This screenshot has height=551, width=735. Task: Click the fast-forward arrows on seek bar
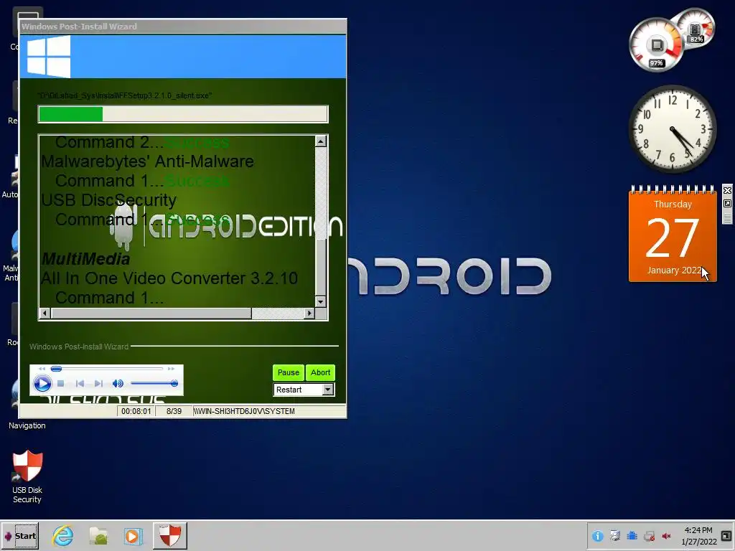[171, 369]
